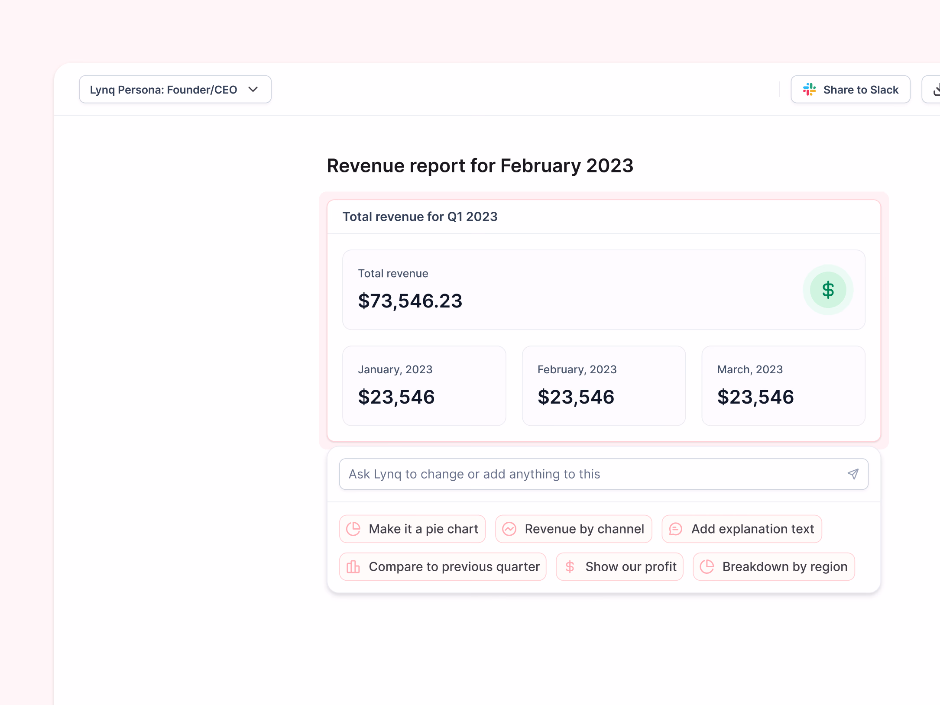This screenshot has width=940, height=705.
Task: Click the bar chart icon beside Compare to previous quarter
Action: click(x=353, y=566)
